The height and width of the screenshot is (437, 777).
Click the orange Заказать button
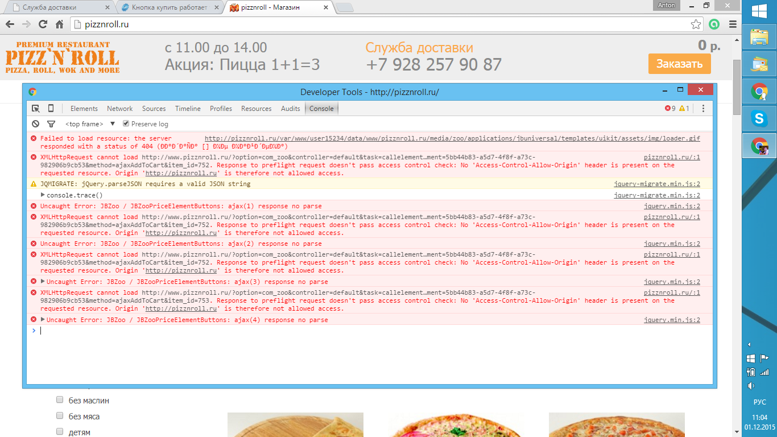tap(679, 64)
